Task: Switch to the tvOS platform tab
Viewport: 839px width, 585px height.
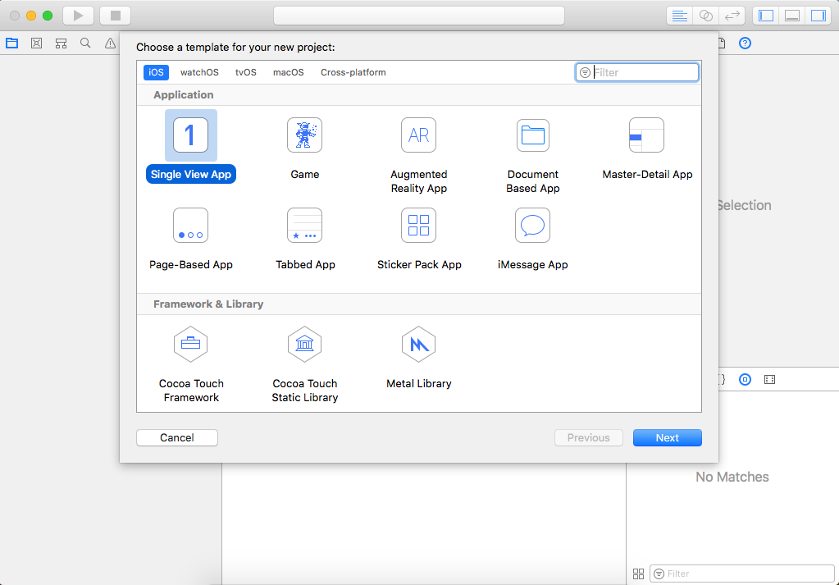Action: [x=245, y=72]
